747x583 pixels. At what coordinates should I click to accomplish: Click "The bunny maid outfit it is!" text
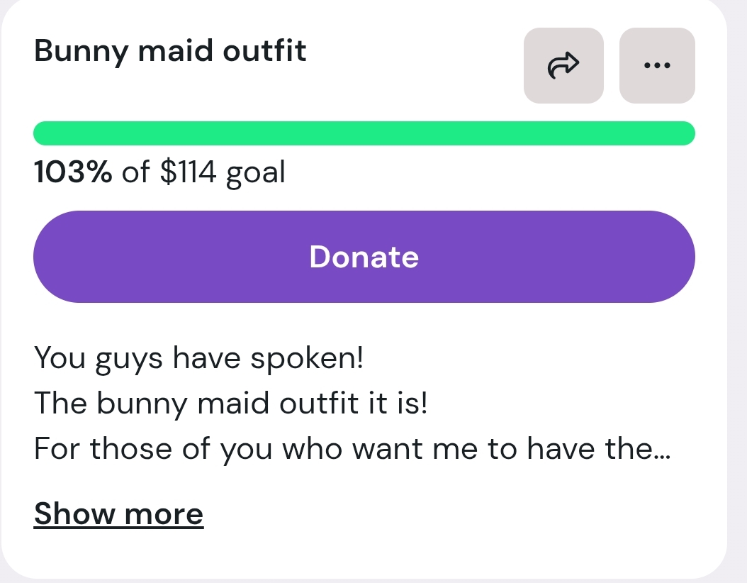[x=231, y=404]
